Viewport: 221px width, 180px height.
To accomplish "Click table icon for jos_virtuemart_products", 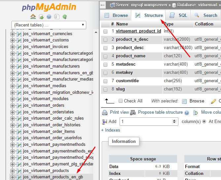I will [19, 171].
